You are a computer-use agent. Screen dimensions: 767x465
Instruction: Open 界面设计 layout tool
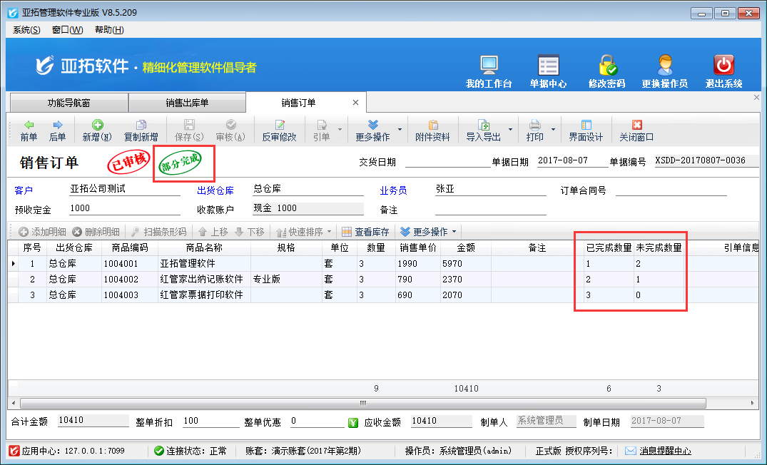pos(586,130)
